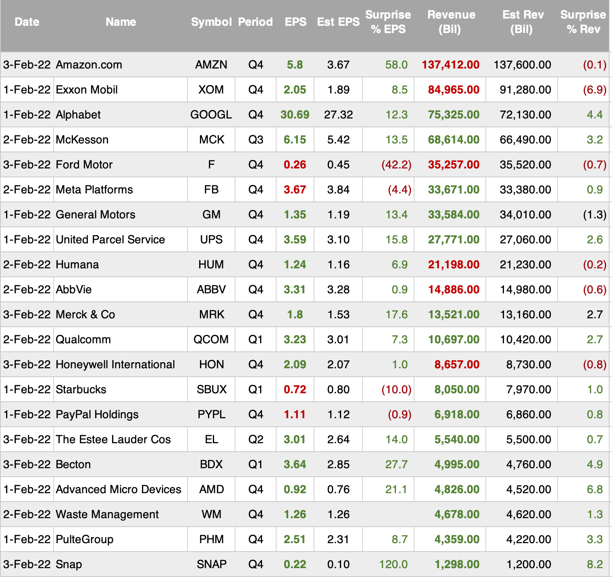The width and height of the screenshot is (612, 577).
Task: Click the EPS column header
Action: click(296, 22)
